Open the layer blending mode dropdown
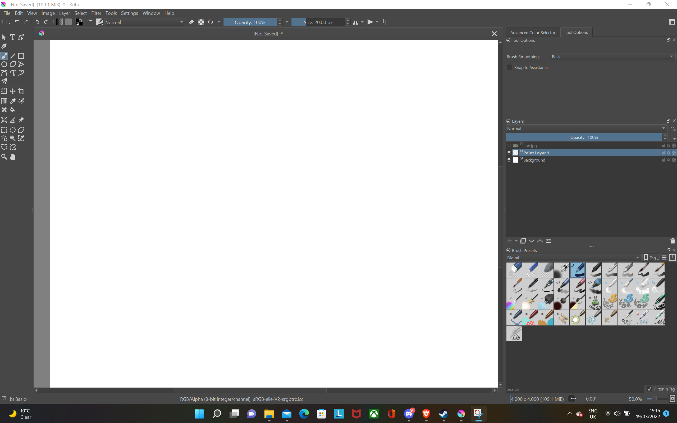677x423 pixels. point(585,128)
